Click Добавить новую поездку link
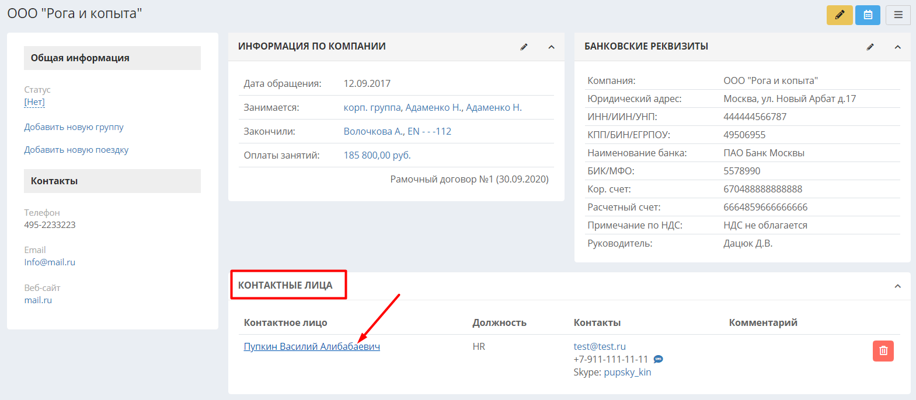This screenshot has width=916, height=400. pyautogui.click(x=76, y=150)
